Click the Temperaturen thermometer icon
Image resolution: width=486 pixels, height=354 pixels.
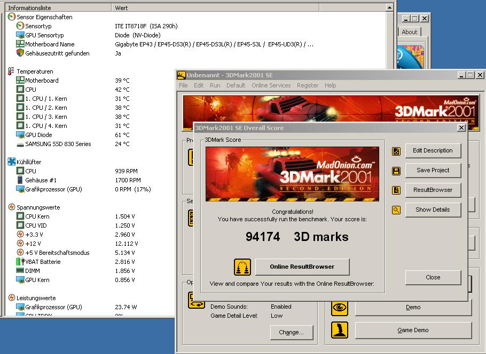point(11,71)
